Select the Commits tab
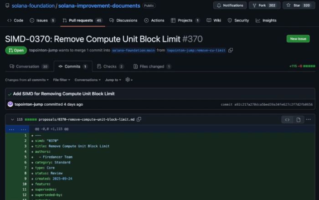The width and height of the screenshot is (319, 200). (73, 67)
